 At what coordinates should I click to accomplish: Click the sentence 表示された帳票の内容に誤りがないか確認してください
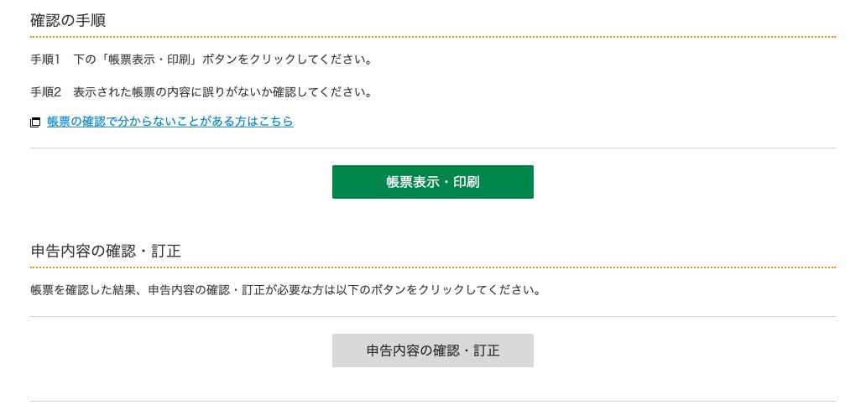(x=222, y=91)
